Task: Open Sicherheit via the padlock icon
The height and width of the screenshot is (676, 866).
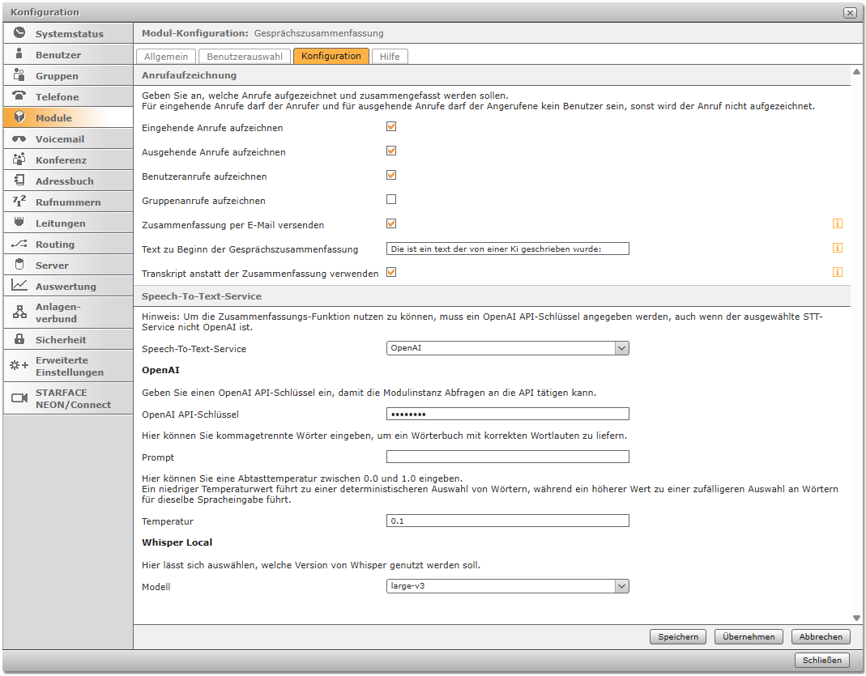Action: pos(19,339)
